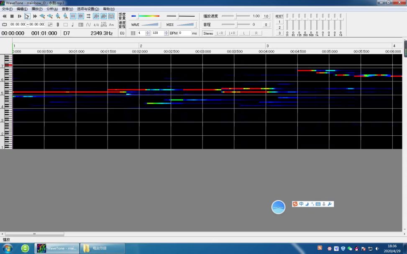Viewport: 407px width, 254px height.
Task: Select the Am key signature icon
Action: [111, 25]
